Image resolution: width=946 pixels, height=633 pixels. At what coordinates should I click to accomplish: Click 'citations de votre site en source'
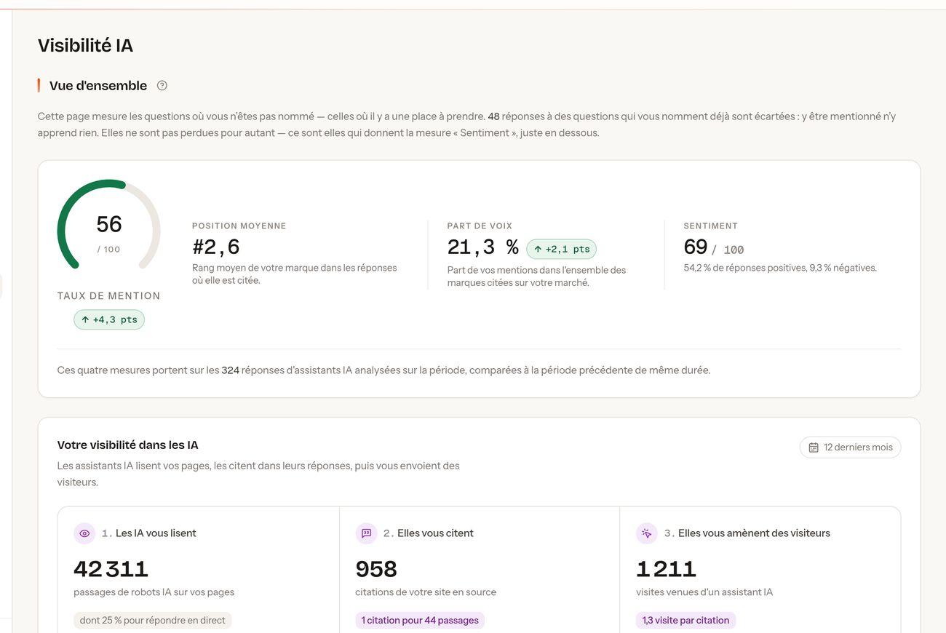click(x=426, y=592)
